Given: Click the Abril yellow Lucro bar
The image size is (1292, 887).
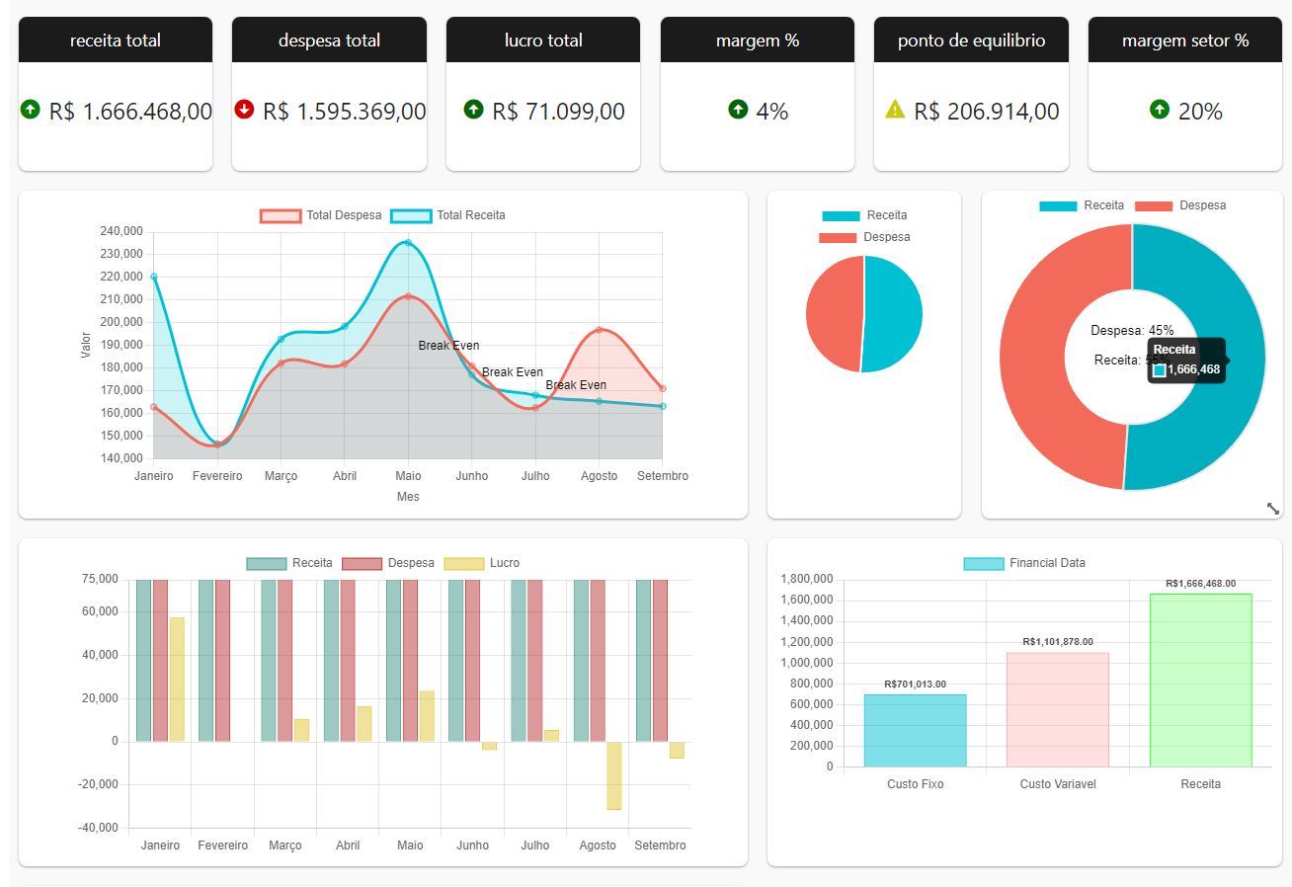Looking at the screenshot, I should (364, 724).
